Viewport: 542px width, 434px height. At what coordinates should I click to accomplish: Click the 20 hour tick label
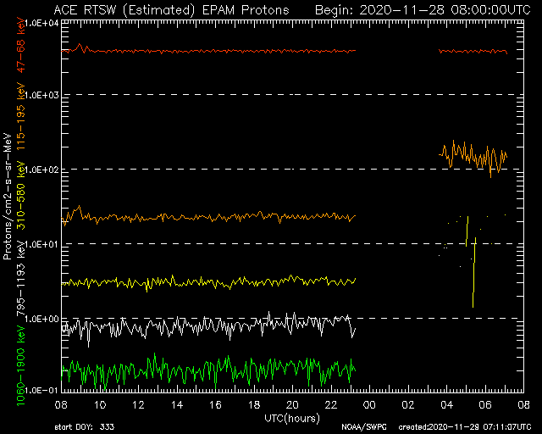tap(292, 404)
